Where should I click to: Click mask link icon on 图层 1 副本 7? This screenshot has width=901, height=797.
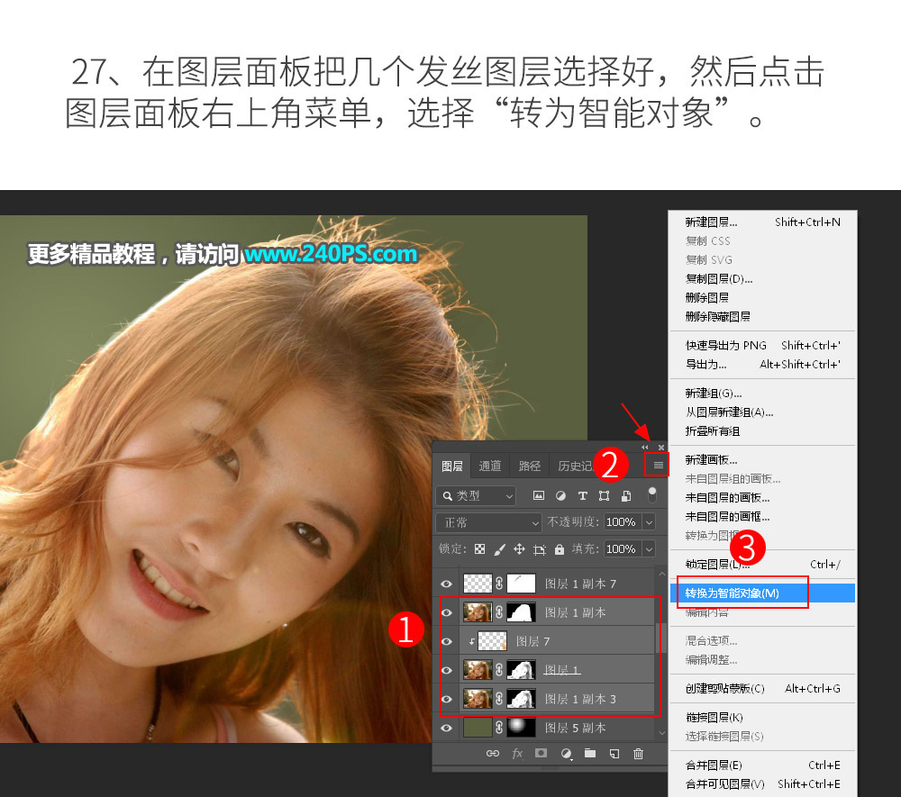pos(499,584)
